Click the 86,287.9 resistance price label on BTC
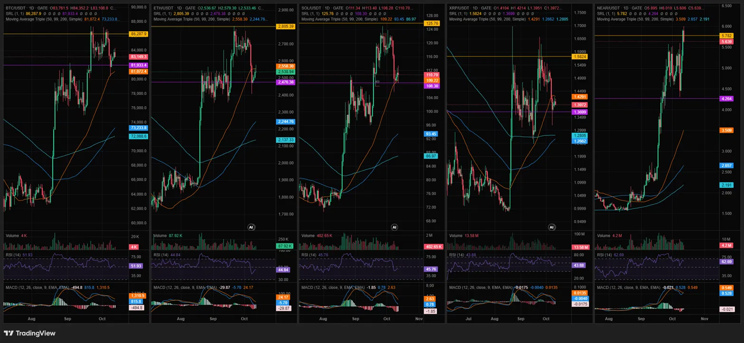744x343 pixels. click(139, 34)
